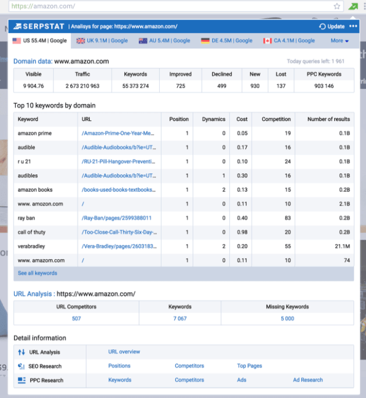Click 'Today queries left: 1 961' text
The height and width of the screenshot is (398, 366).
tap(315, 61)
